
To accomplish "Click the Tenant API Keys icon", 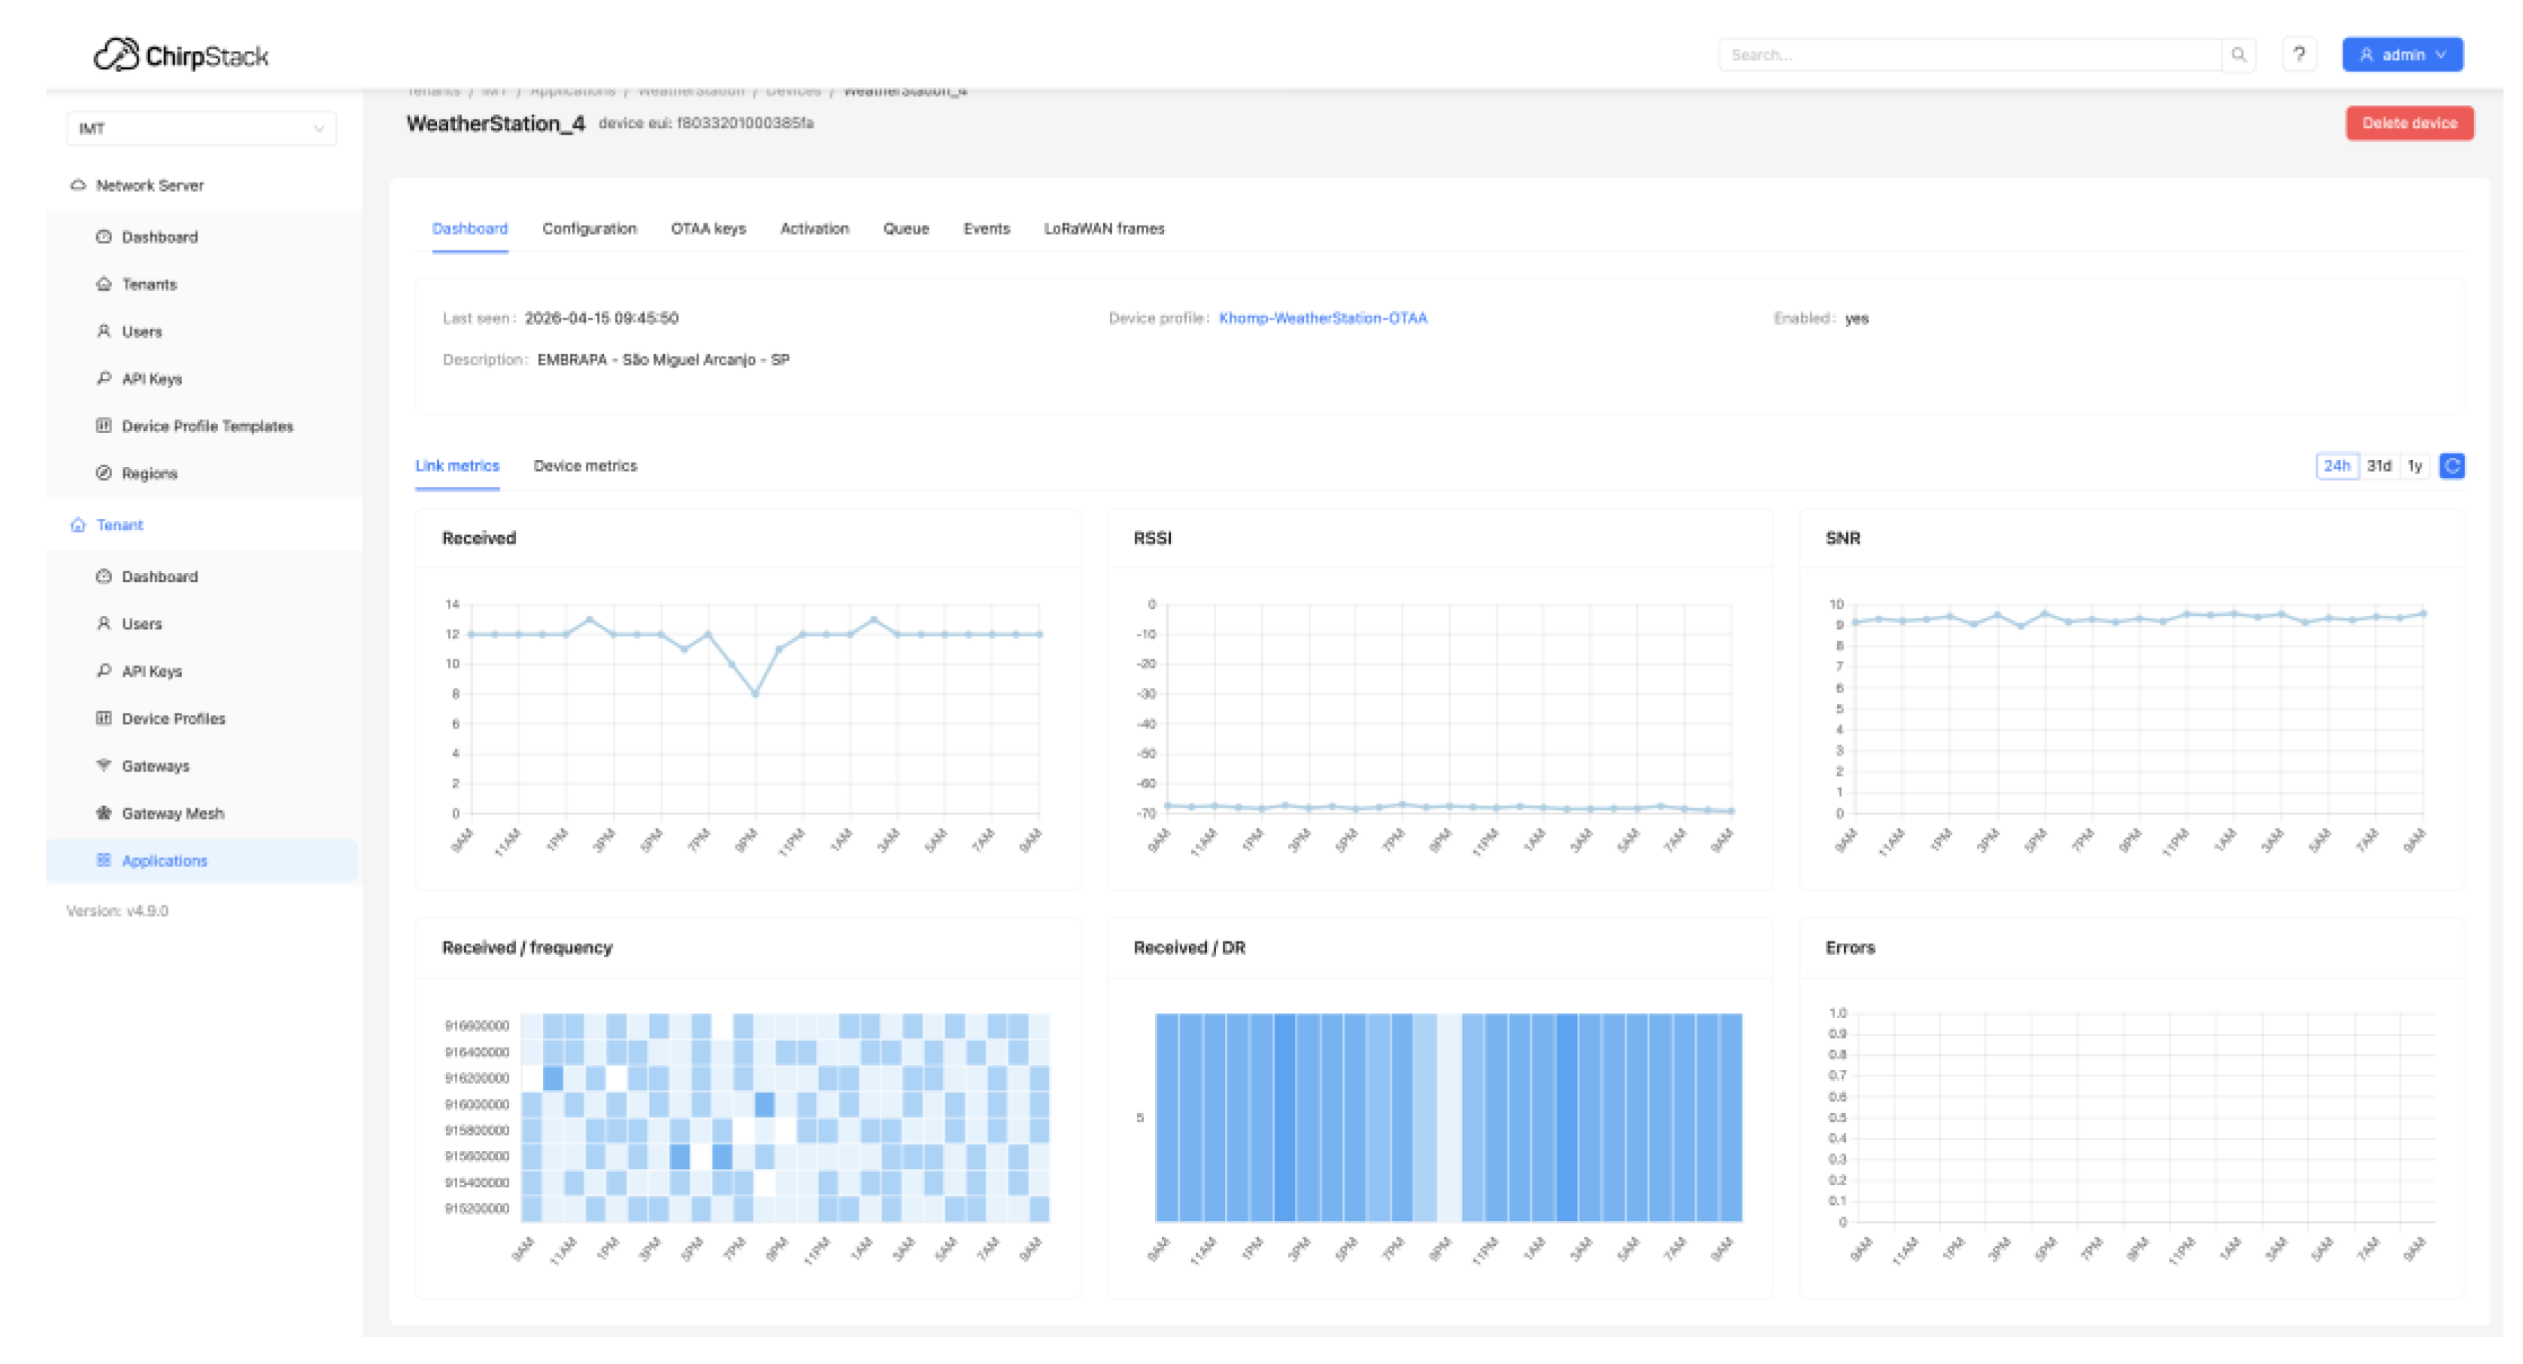I will 104,671.
